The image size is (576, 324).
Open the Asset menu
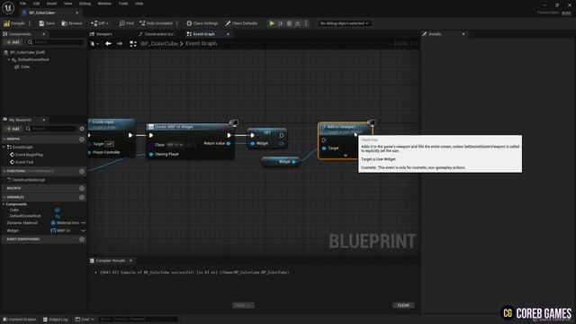(x=51, y=4)
